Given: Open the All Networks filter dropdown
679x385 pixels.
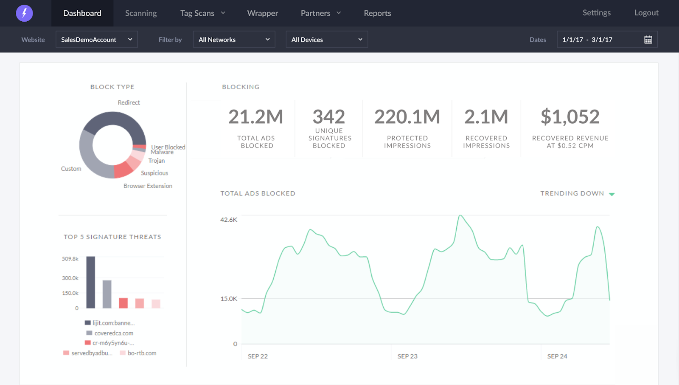Looking at the screenshot, I should click(x=234, y=40).
